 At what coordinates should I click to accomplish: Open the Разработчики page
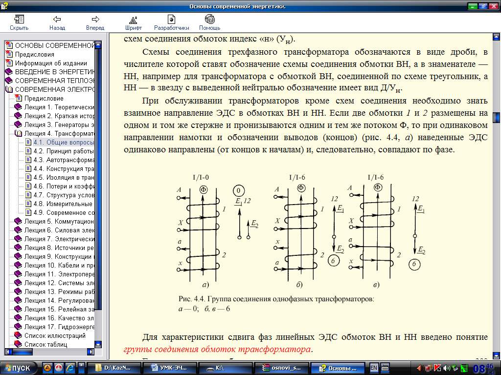point(172,22)
